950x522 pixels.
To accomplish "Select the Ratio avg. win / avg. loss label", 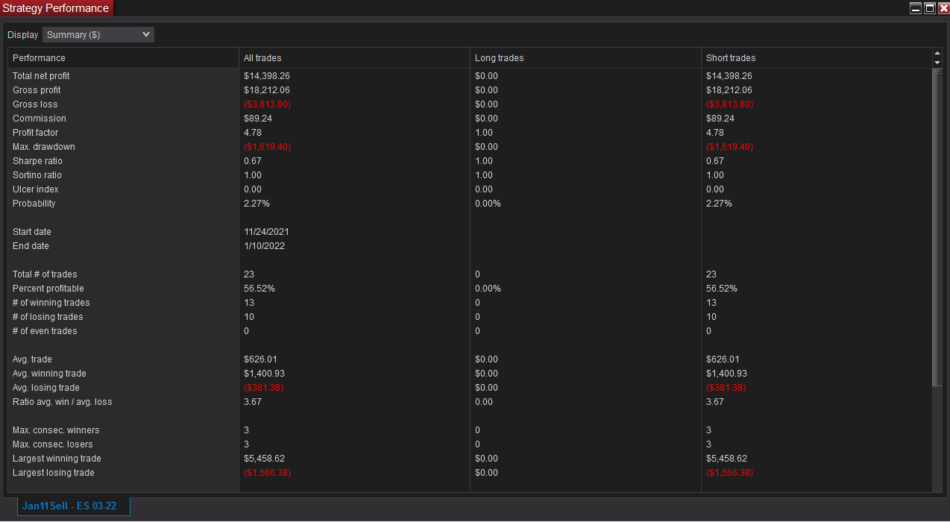I will (63, 402).
